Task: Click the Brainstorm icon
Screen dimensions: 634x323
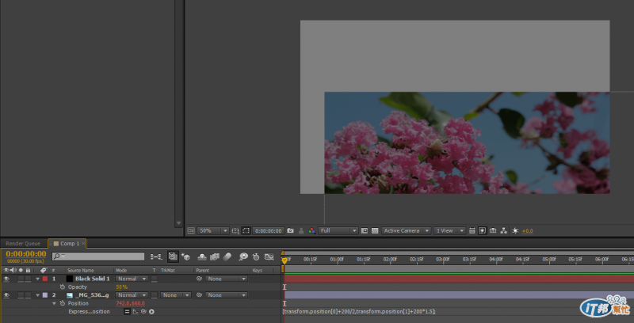Action: click(x=243, y=256)
